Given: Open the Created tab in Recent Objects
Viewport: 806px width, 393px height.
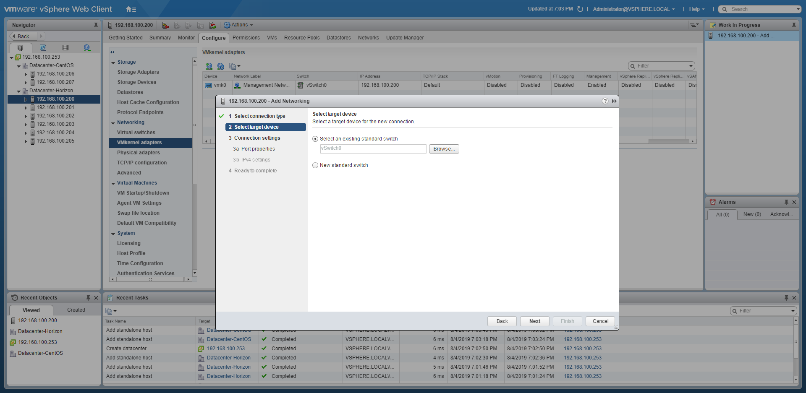Looking at the screenshot, I should [x=76, y=310].
